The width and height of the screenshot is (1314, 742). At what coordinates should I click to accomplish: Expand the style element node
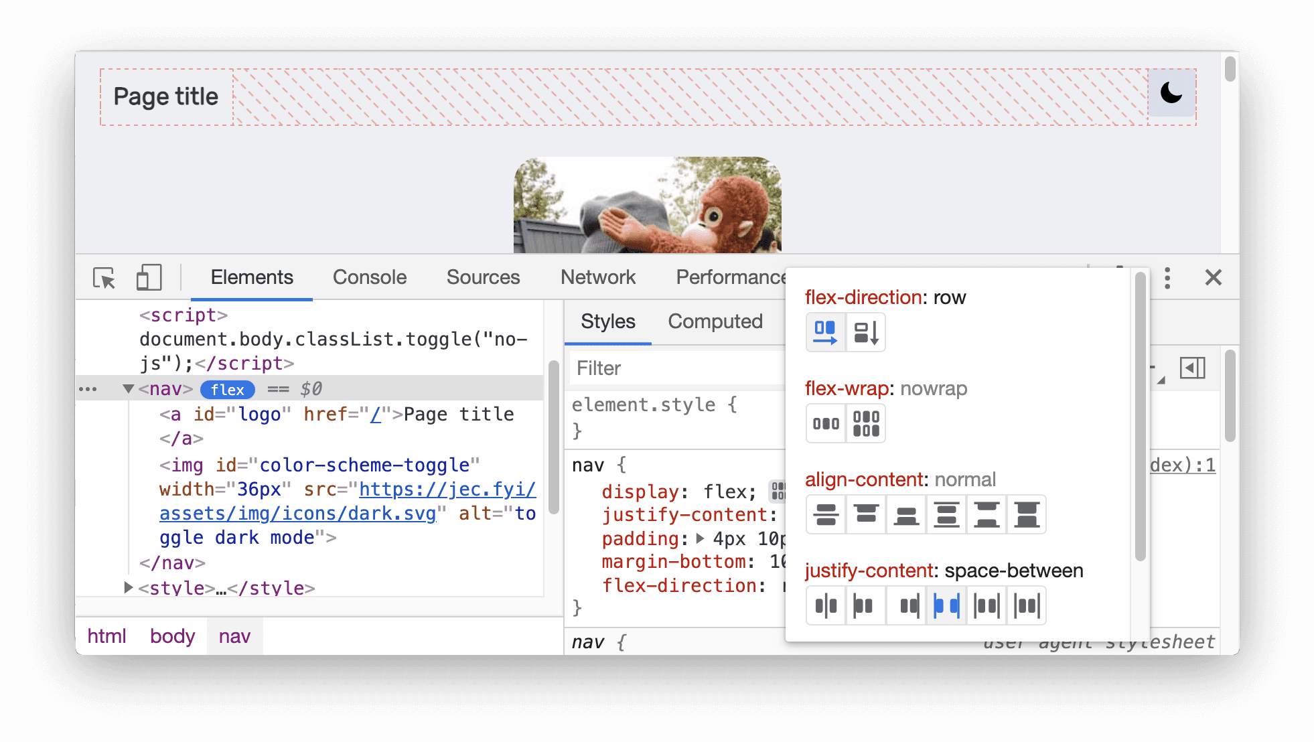[x=129, y=588]
